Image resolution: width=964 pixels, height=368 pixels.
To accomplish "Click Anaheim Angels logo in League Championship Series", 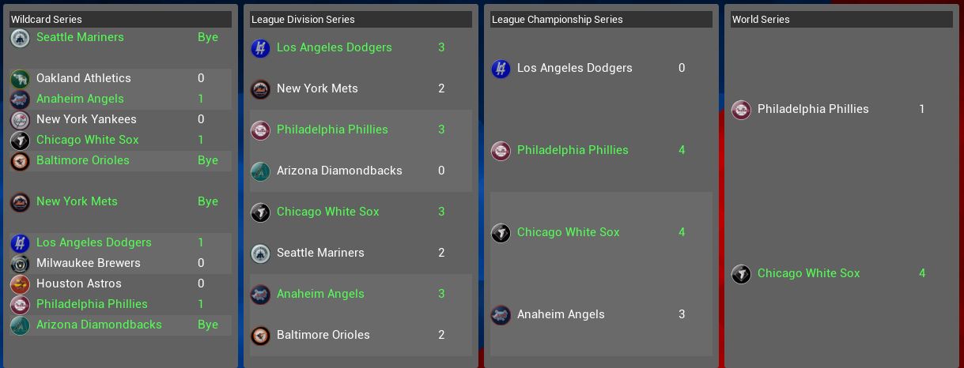I will pyautogui.click(x=501, y=314).
